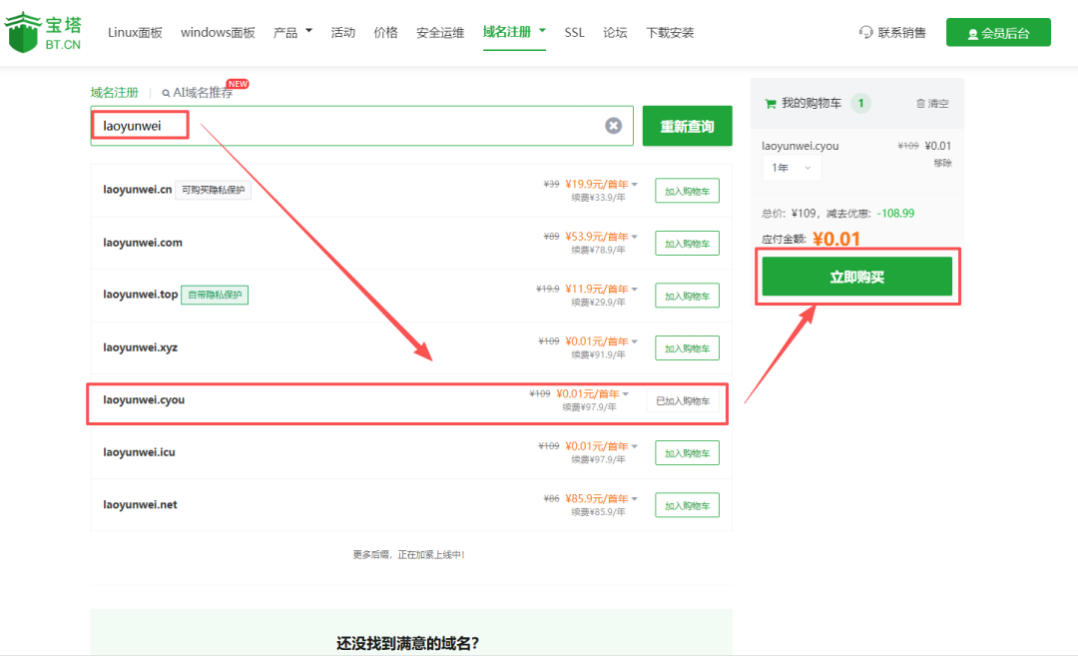This screenshot has width=1078, height=656.
Task: Click the AI域名推荐 search icon
Action: (x=166, y=93)
